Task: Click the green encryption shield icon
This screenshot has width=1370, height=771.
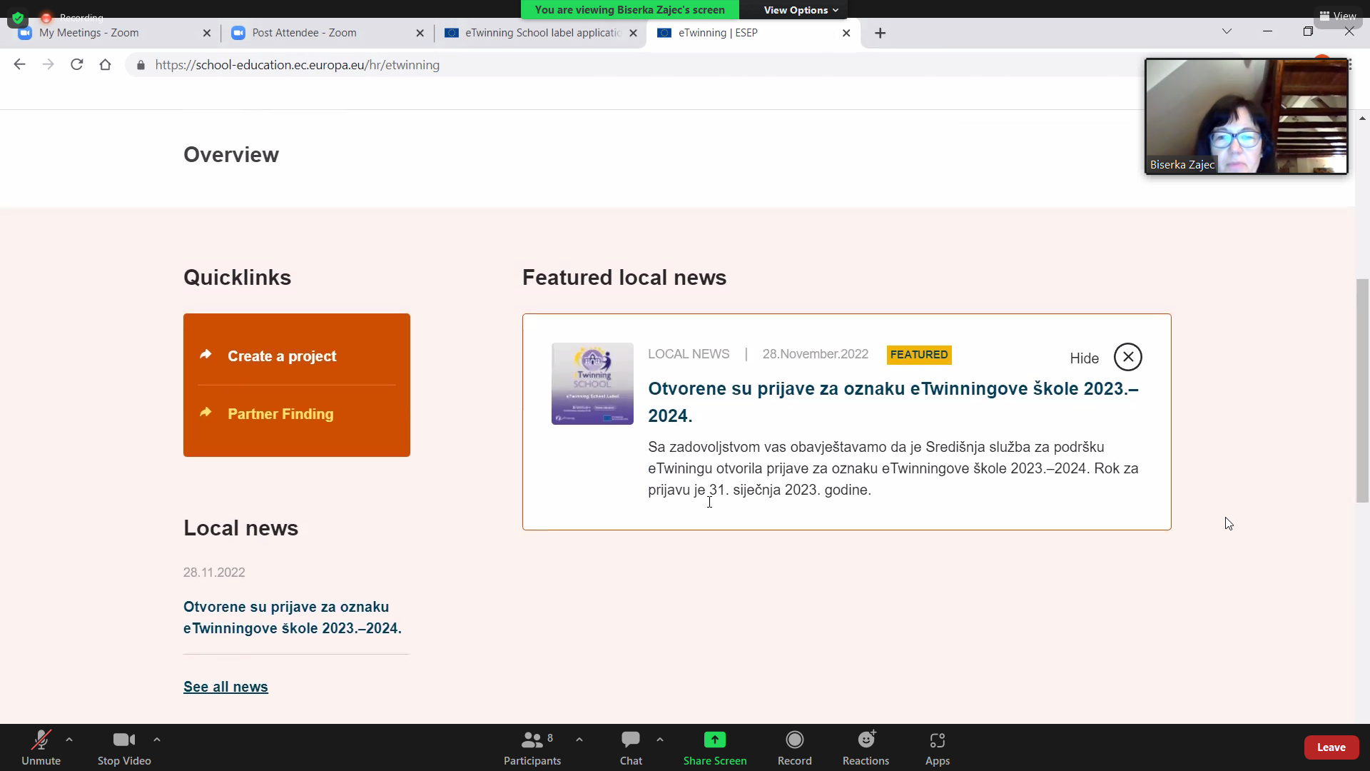Action: pos(18,18)
